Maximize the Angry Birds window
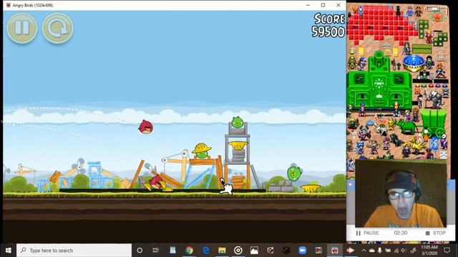The image size is (458, 257). [x=323, y=5]
